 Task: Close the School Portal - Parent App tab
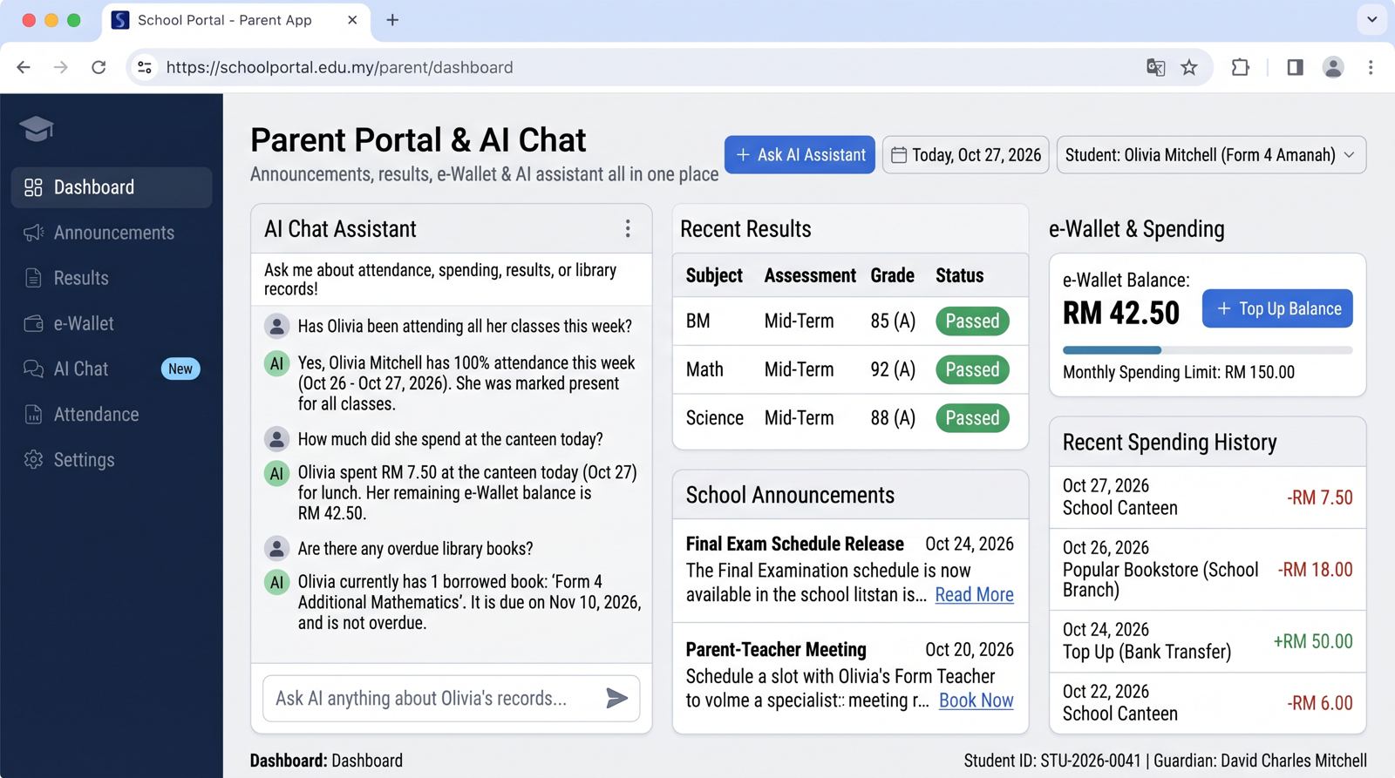tap(352, 20)
